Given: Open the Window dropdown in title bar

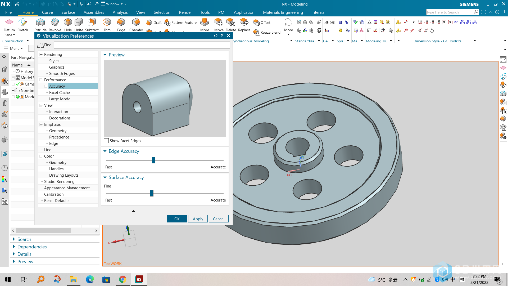Looking at the screenshot, I should (x=112, y=4).
